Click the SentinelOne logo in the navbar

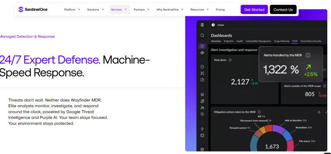tap(33, 9)
